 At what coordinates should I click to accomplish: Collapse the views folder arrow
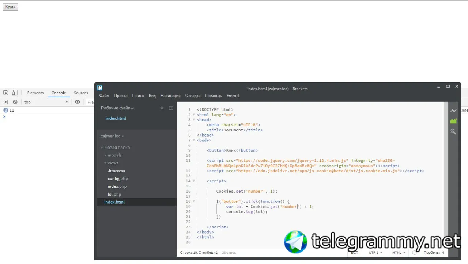pyautogui.click(x=105, y=163)
